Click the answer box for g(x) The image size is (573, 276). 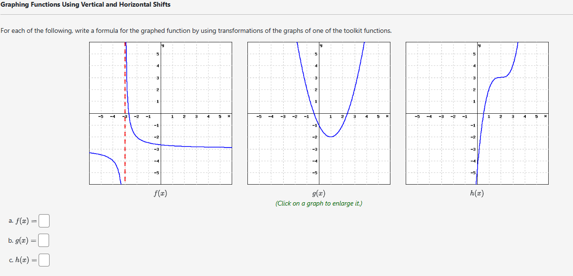(43, 241)
